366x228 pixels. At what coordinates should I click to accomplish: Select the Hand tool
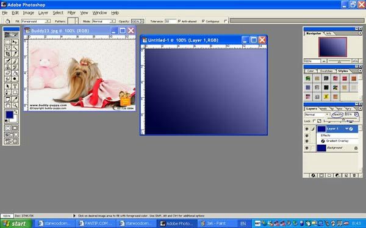pos(8,105)
